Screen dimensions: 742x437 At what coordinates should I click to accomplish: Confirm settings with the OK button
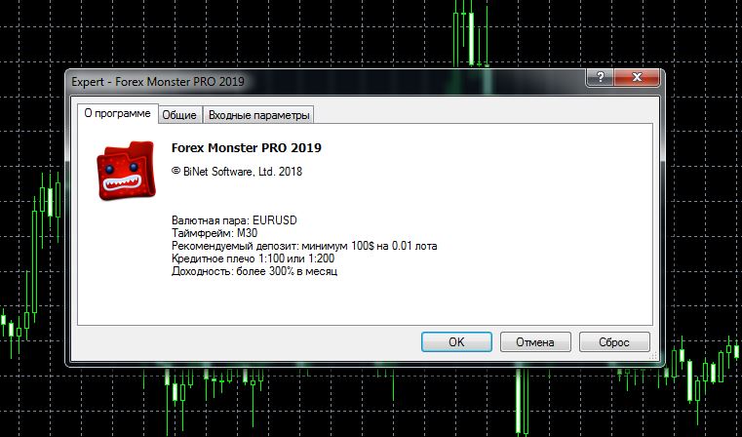pos(456,341)
